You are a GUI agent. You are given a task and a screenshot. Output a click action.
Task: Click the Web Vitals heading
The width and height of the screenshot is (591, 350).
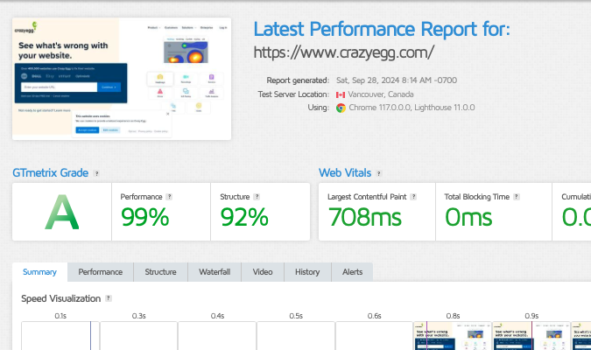point(345,173)
